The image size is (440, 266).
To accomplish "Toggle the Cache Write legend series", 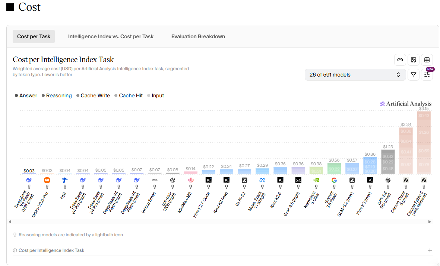I will [x=93, y=95].
